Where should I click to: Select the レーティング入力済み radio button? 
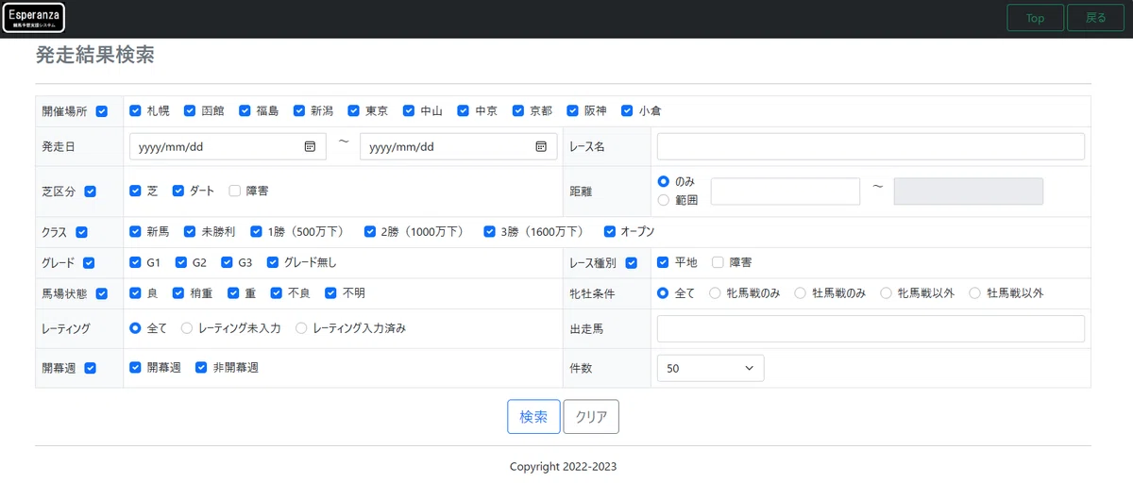(x=301, y=328)
